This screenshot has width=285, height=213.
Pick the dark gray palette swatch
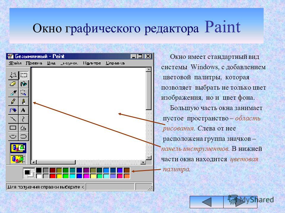pyautogui.click(x=46, y=170)
